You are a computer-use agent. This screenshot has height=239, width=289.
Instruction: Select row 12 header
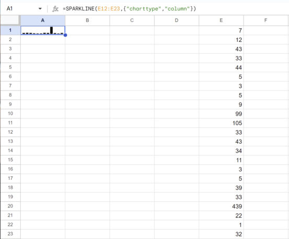click(10, 132)
